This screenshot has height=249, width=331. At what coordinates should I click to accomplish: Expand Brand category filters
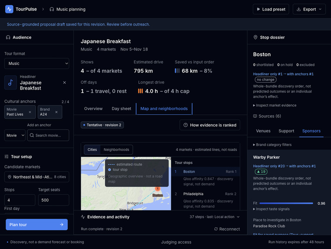(x=272, y=145)
